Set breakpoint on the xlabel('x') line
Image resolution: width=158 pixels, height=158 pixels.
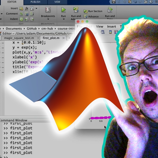[x=3, y=57]
